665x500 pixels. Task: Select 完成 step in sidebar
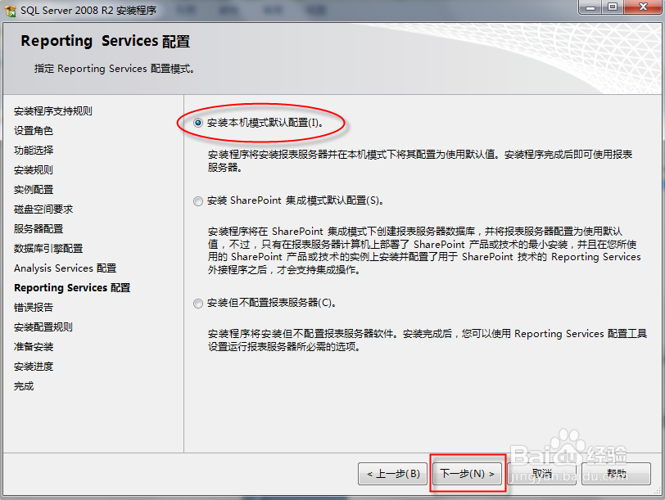point(24,386)
